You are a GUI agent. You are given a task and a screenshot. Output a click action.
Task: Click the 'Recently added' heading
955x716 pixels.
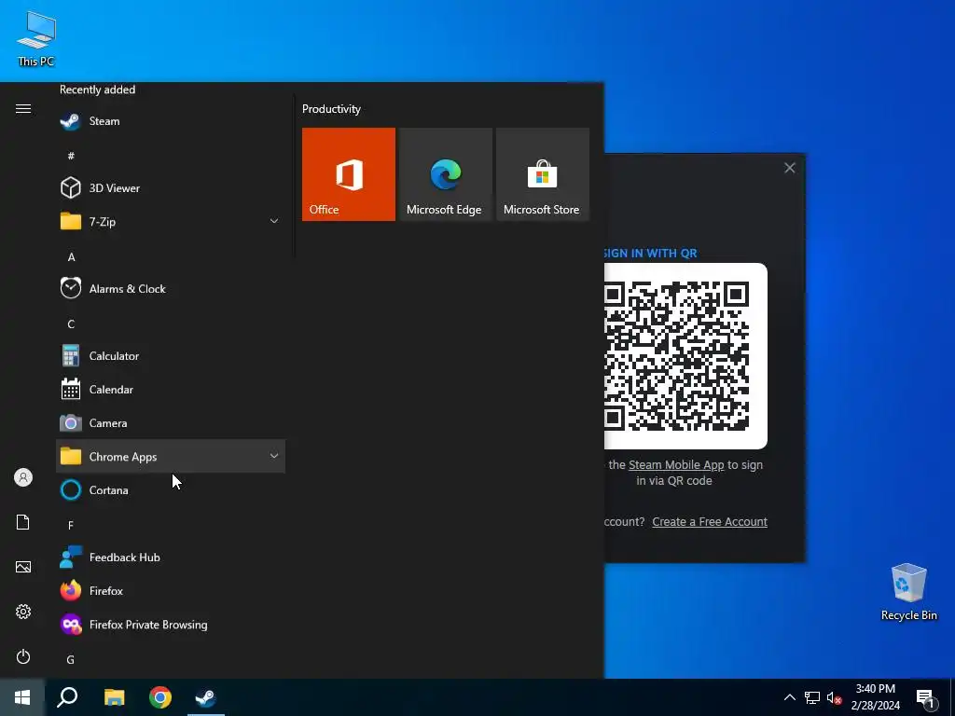97,89
